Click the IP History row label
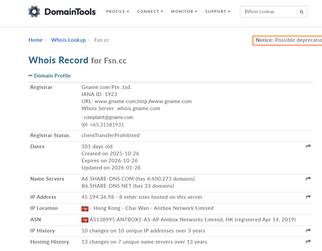This screenshot has height=251, width=322. click(42, 231)
